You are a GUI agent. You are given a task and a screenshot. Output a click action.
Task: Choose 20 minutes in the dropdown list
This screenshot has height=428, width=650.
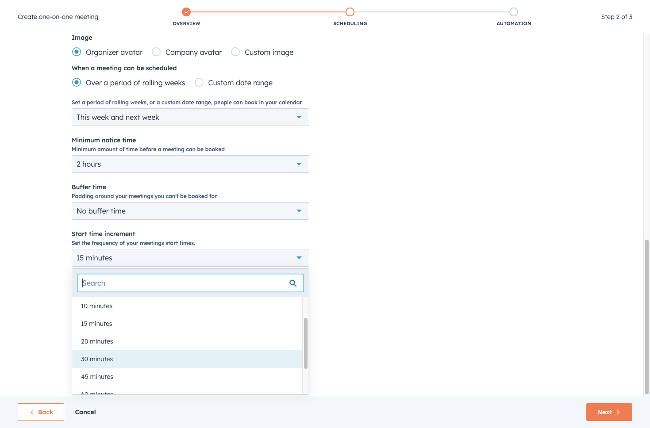187,341
